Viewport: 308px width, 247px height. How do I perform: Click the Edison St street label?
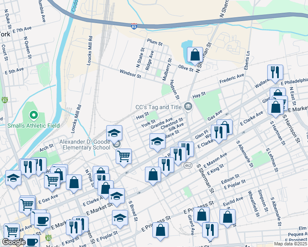tap(230, 179)
